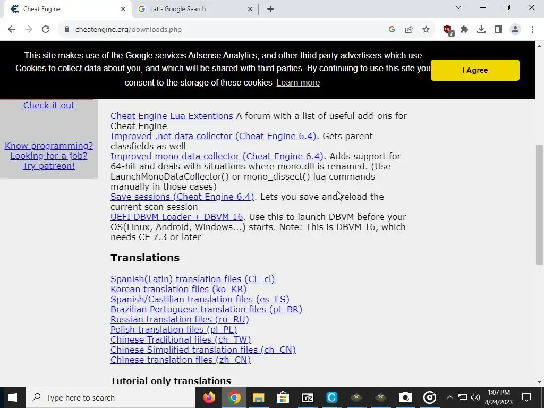Open volume control tray icon

click(475, 397)
